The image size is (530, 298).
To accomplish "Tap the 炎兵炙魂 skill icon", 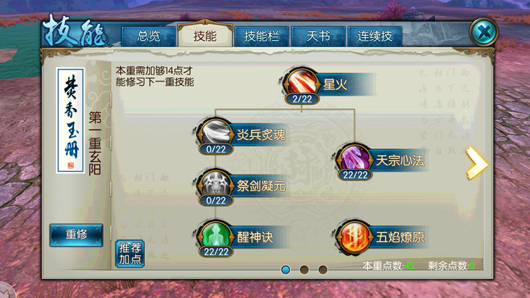I will [x=215, y=132].
